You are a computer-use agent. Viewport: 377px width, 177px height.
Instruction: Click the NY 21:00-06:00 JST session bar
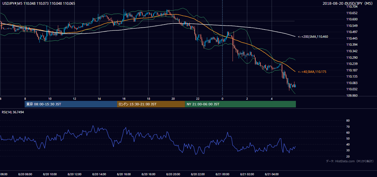(x=240, y=104)
